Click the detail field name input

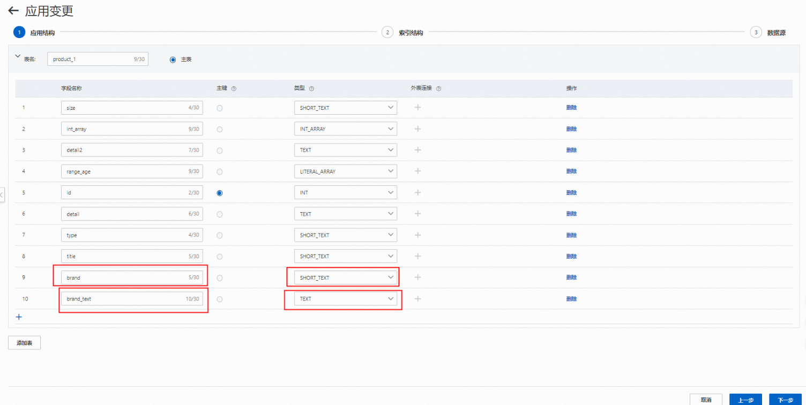pos(132,214)
